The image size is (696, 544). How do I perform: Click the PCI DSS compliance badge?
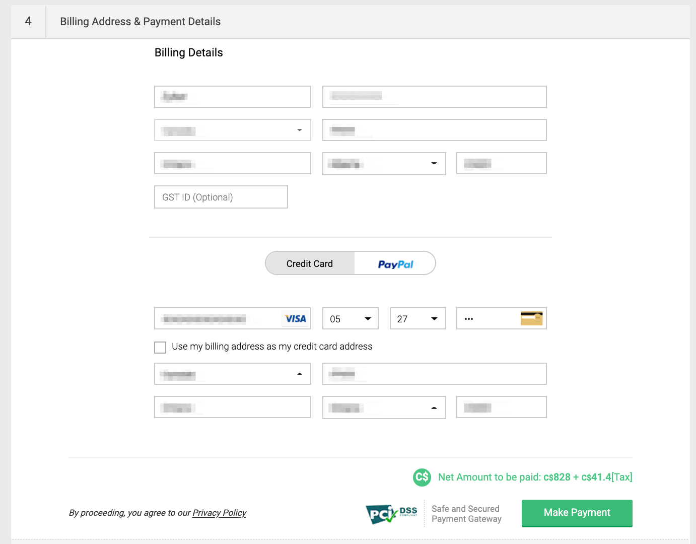pos(392,513)
